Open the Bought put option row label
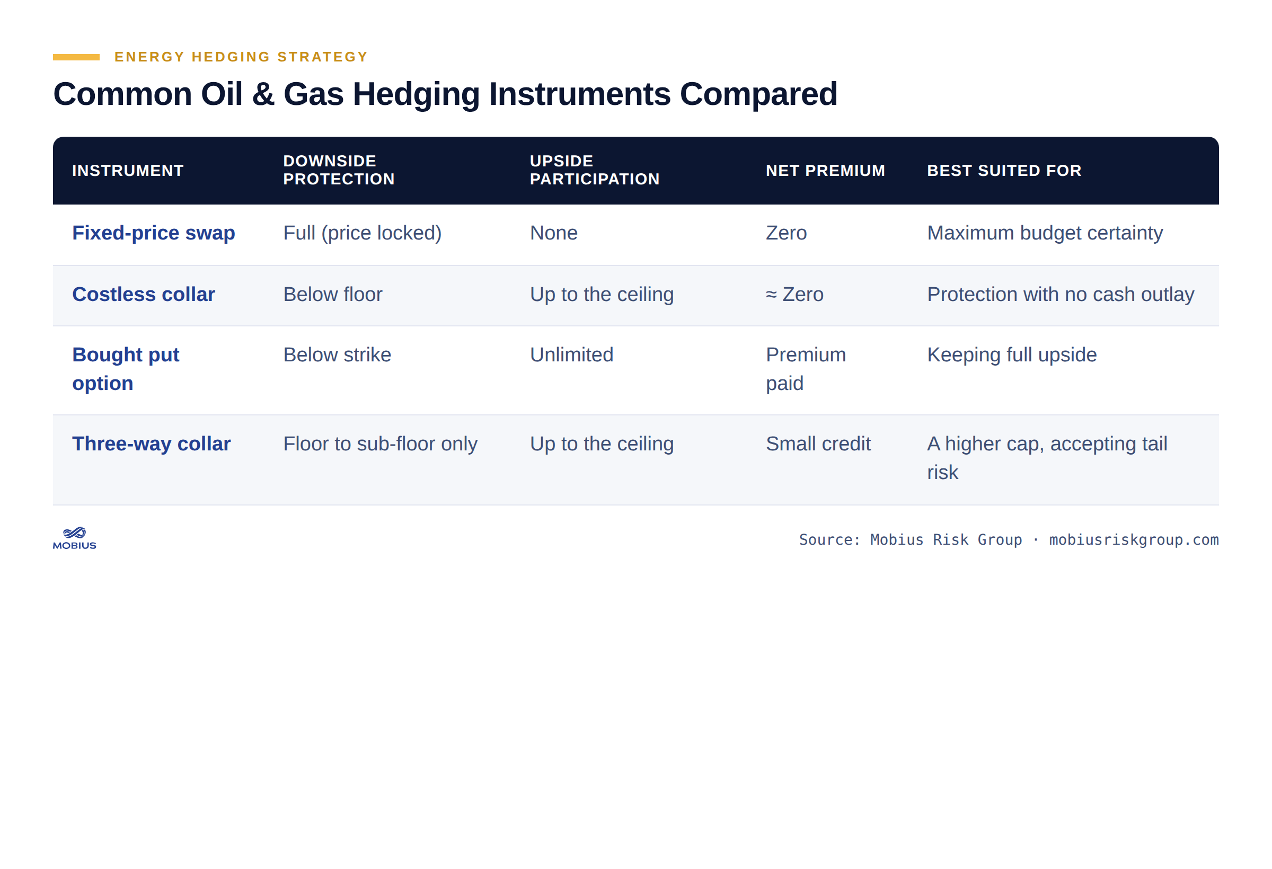Image resolution: width=1272 pixels, height=869 pixels. [126, 369]
